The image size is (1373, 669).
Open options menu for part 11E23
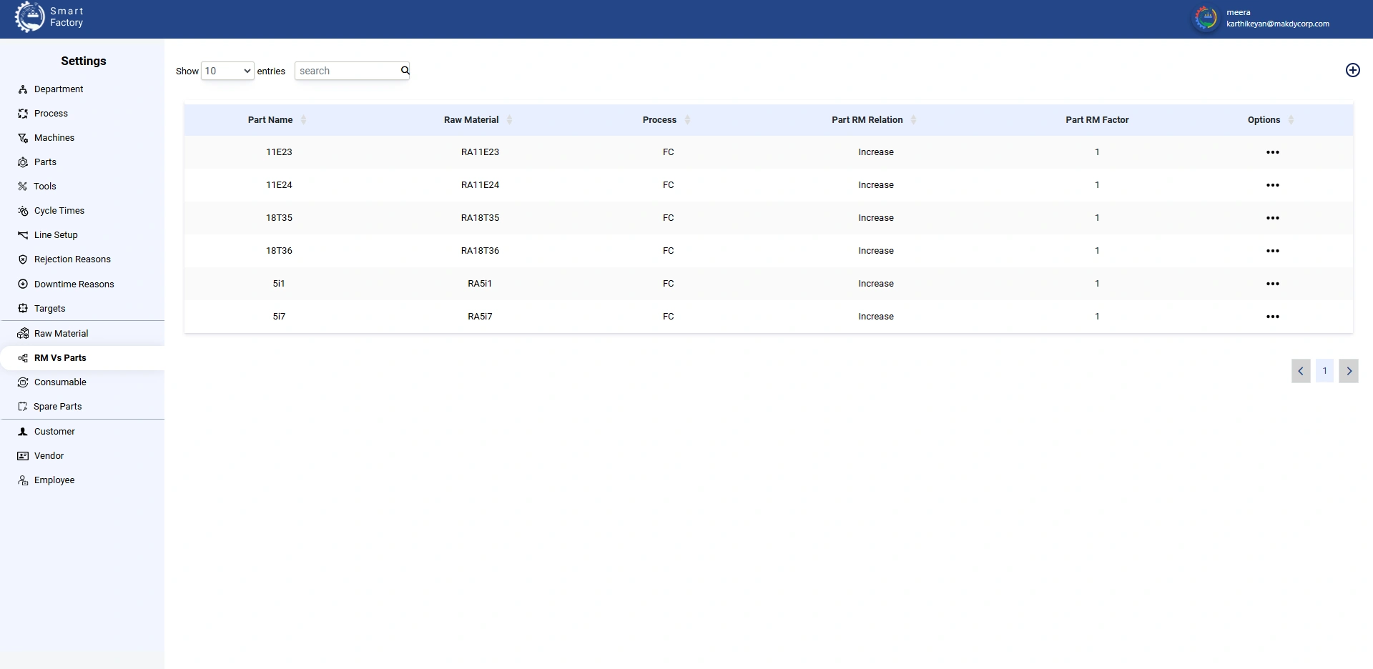tap(1272, 152)
